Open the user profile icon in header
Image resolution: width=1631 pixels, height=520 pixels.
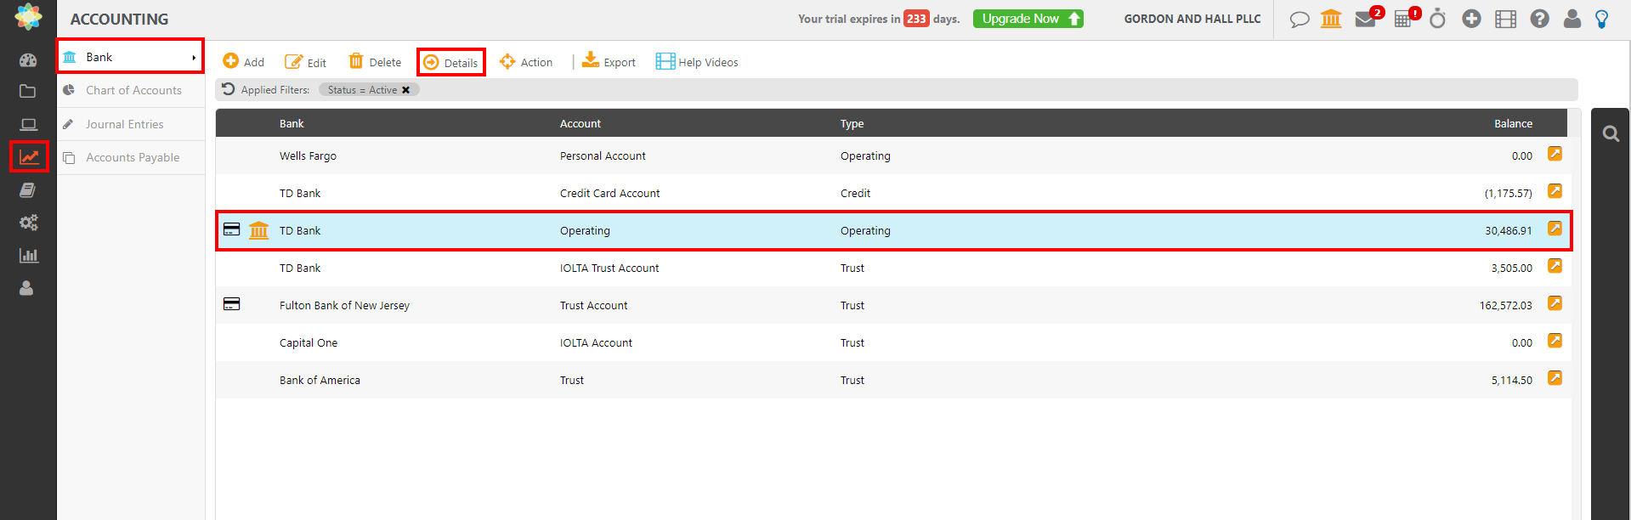pos(1572,19)
